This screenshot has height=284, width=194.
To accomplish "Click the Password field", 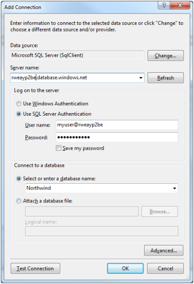I will [117, 137].
